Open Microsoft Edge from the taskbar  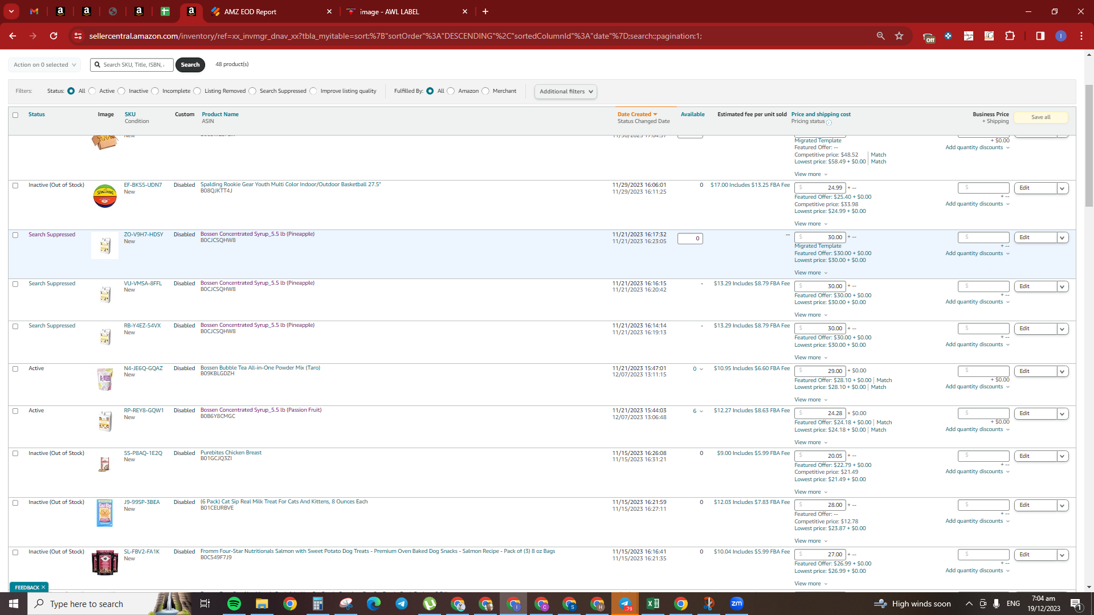[x=374, y=604]
